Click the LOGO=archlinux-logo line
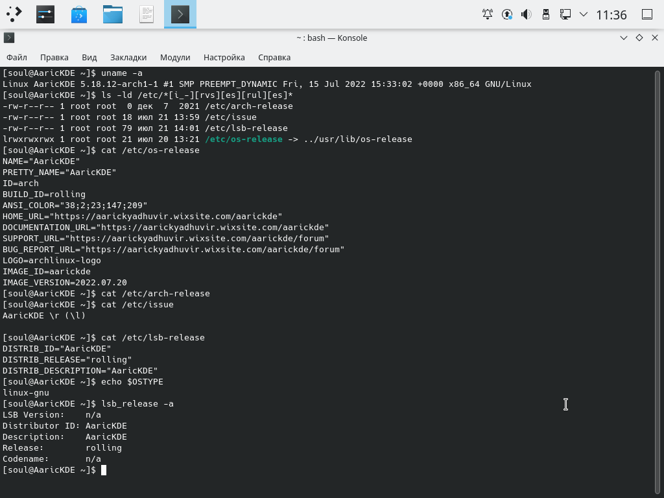The width and height of the screenshot is (664, 498). (x=52, y=261)
